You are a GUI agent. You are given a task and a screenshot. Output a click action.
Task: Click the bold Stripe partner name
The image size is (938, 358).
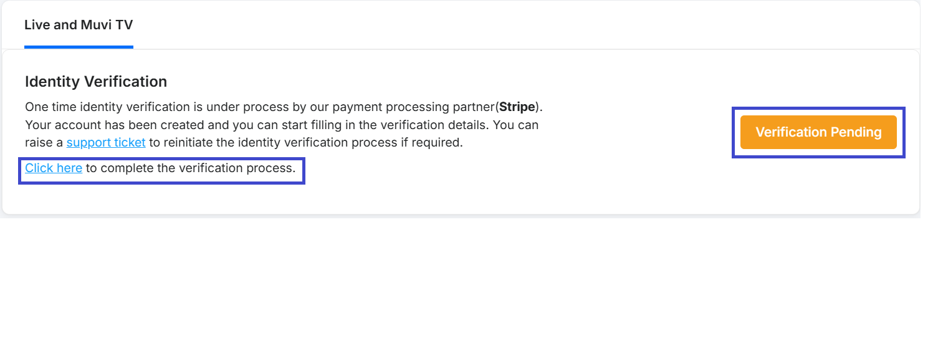(517, 107)
